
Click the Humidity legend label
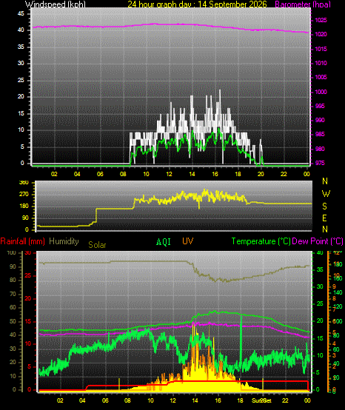point(64,241)
